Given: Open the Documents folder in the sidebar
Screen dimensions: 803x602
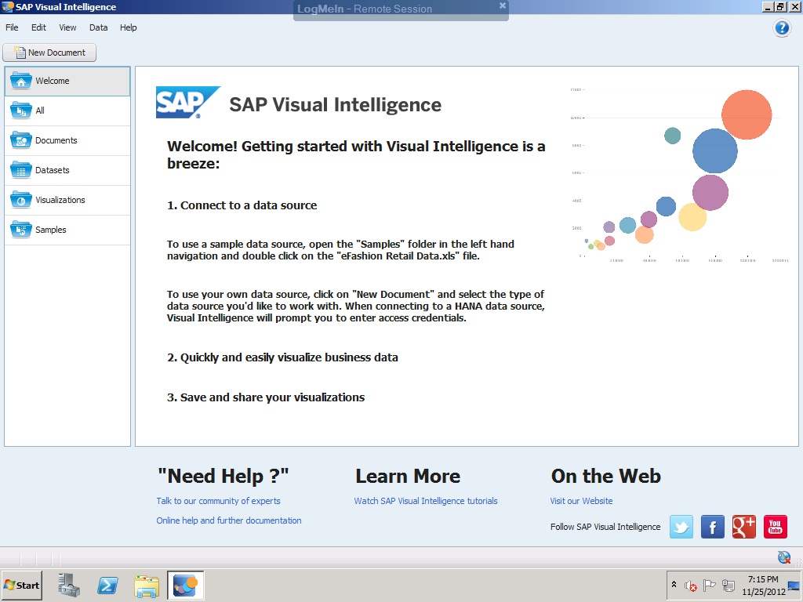Looking at the screenshot, I should (67, 140).
